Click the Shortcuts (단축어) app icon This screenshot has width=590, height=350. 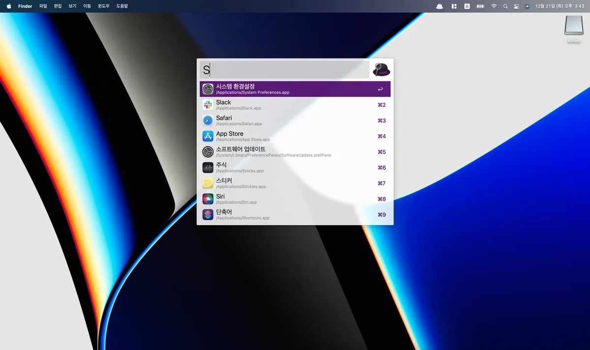208,215
